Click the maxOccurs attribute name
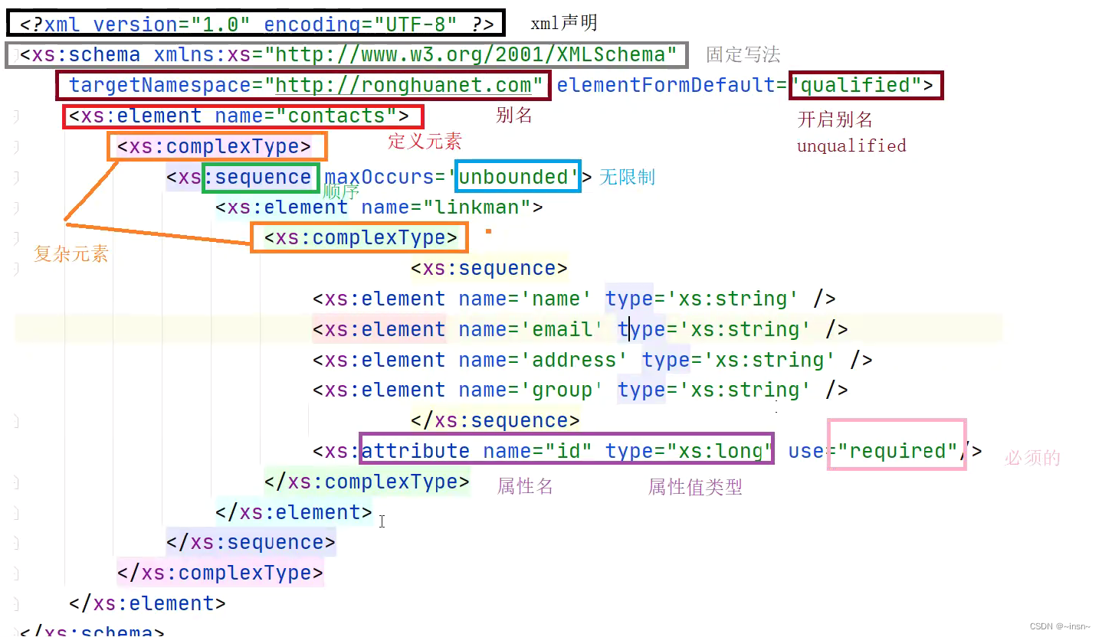This screenshot has width=1102, height=637. pos(379,178)
